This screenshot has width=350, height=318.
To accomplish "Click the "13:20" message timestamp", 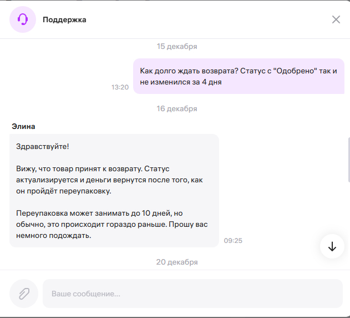I will 120,87.
